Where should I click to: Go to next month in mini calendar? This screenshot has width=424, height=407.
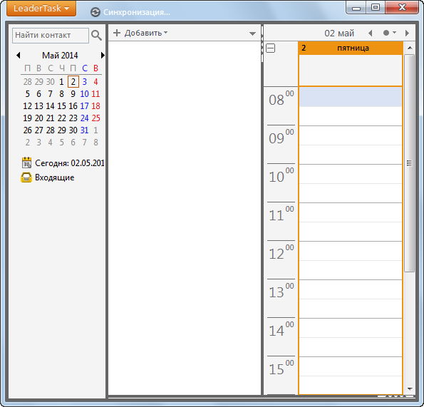(x=103, y=56)
